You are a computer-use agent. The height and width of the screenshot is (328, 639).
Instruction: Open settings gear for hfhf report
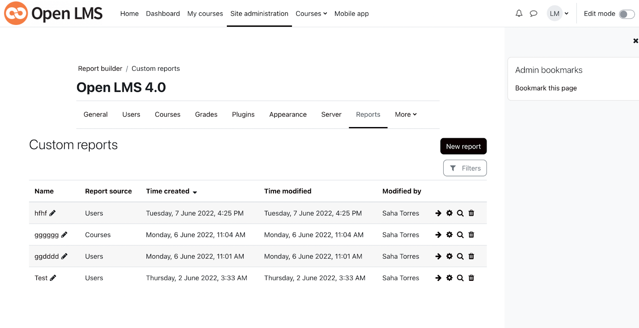point(449,213)
